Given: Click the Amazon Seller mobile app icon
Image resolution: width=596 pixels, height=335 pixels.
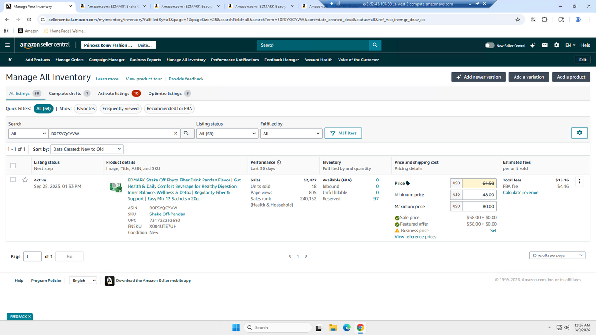Looking at the screenshot, I should coord(109,281).
